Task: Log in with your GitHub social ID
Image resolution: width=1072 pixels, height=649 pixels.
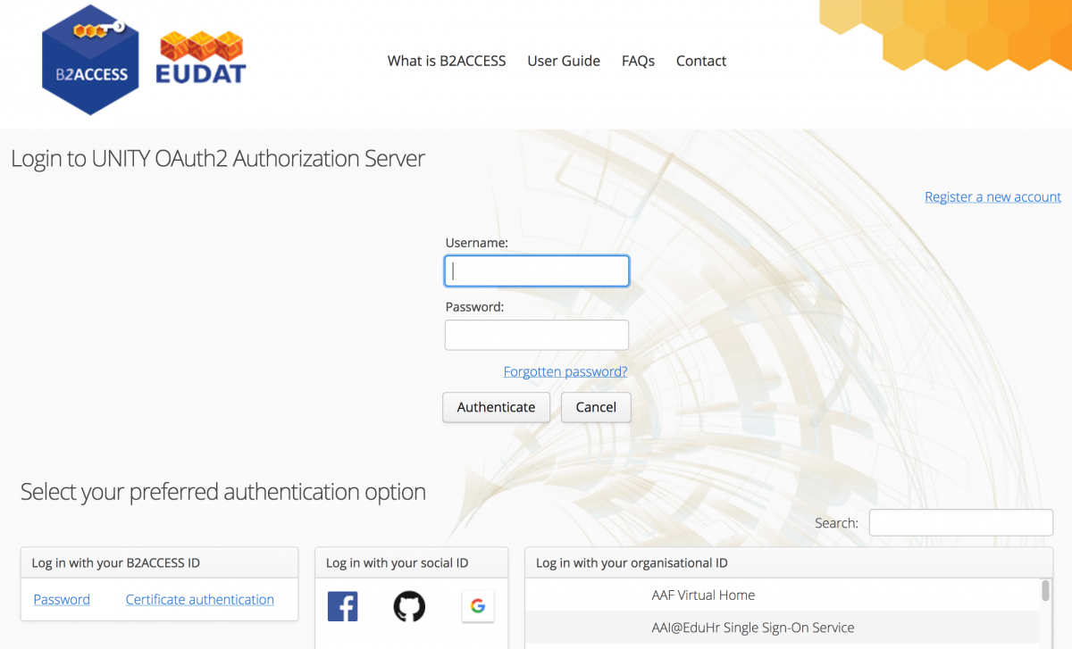Action: click(x=410, y=606)
